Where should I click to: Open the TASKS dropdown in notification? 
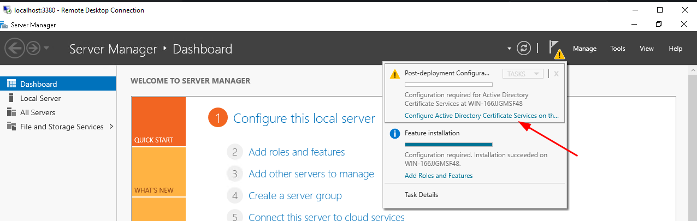tap(523, 74)
